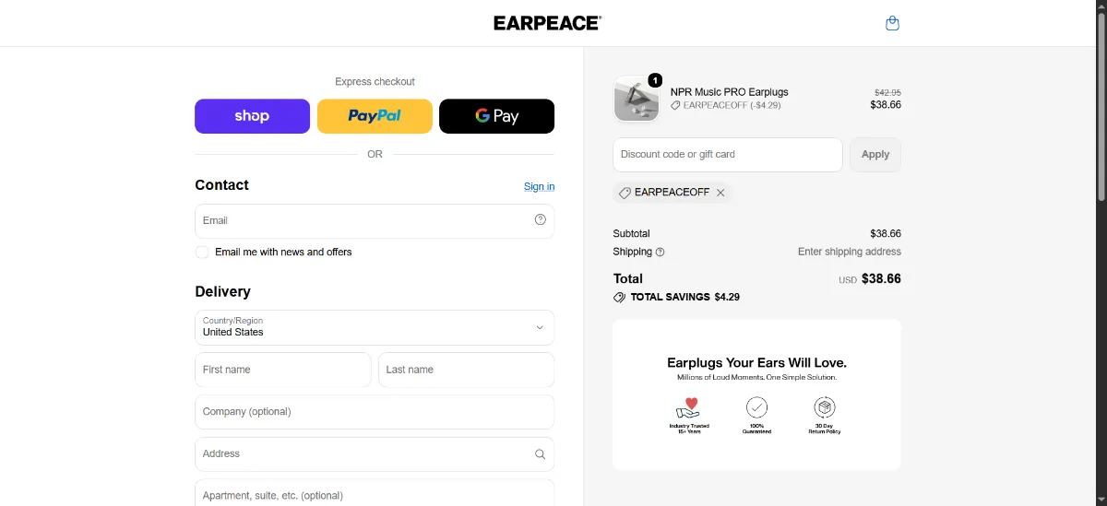Viewport: 1107px width, 506px height.
Task: Click the Subtotal amount $38.66
Action: 886,234
